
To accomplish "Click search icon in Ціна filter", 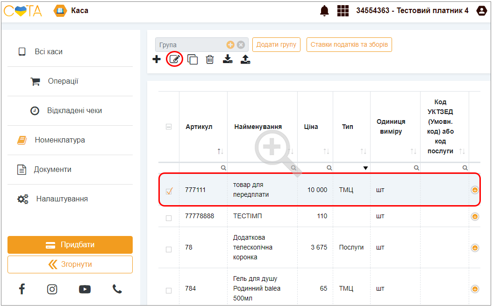I will click(329, 168).
